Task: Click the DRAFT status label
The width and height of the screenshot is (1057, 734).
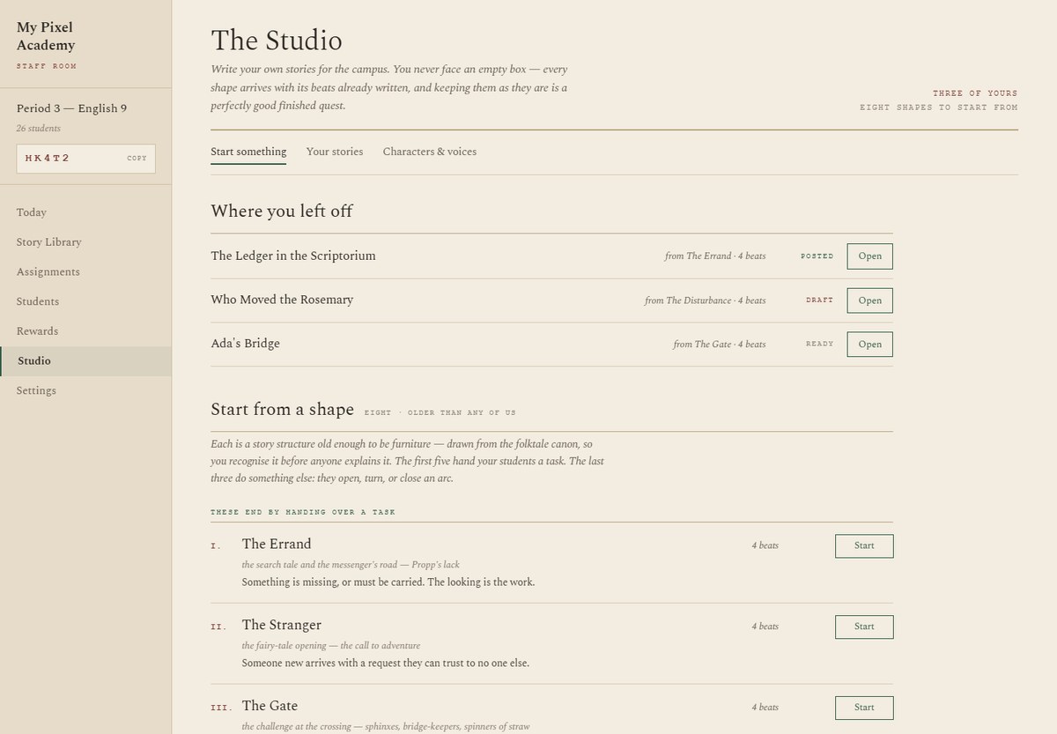Action: [x=819, y=300]
